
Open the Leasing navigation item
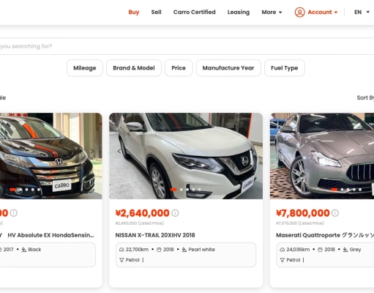coord(239,12)
